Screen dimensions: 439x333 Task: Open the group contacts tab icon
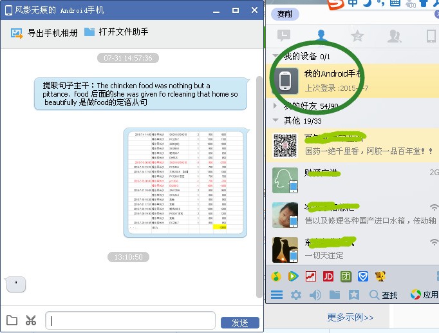coord(394,36)
